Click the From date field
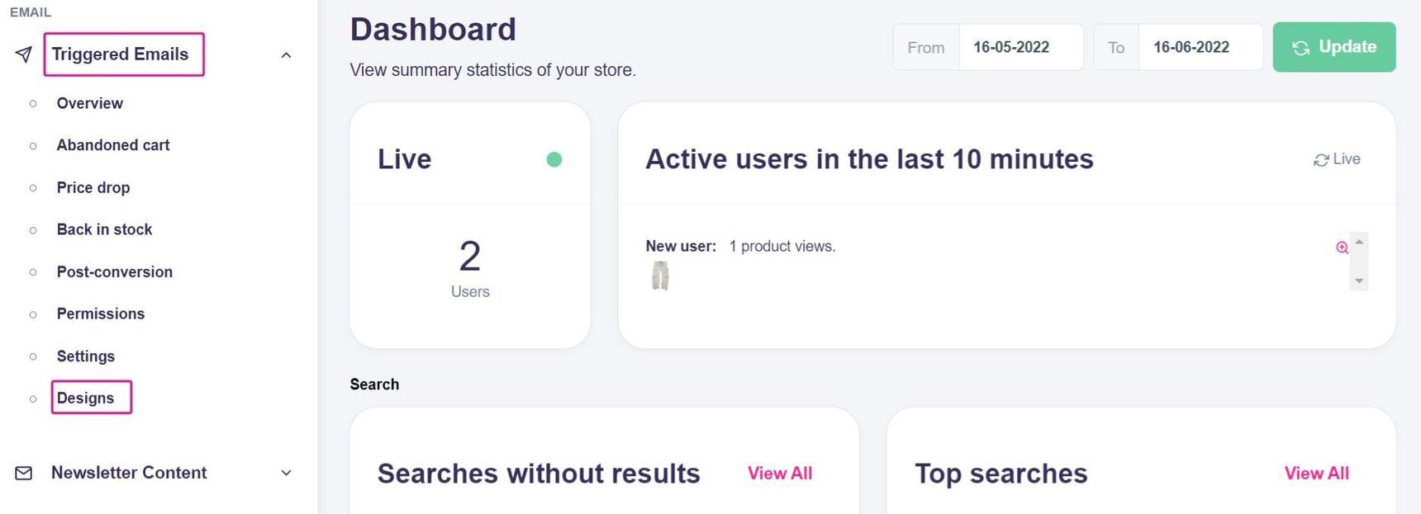 pos(1020,47)
